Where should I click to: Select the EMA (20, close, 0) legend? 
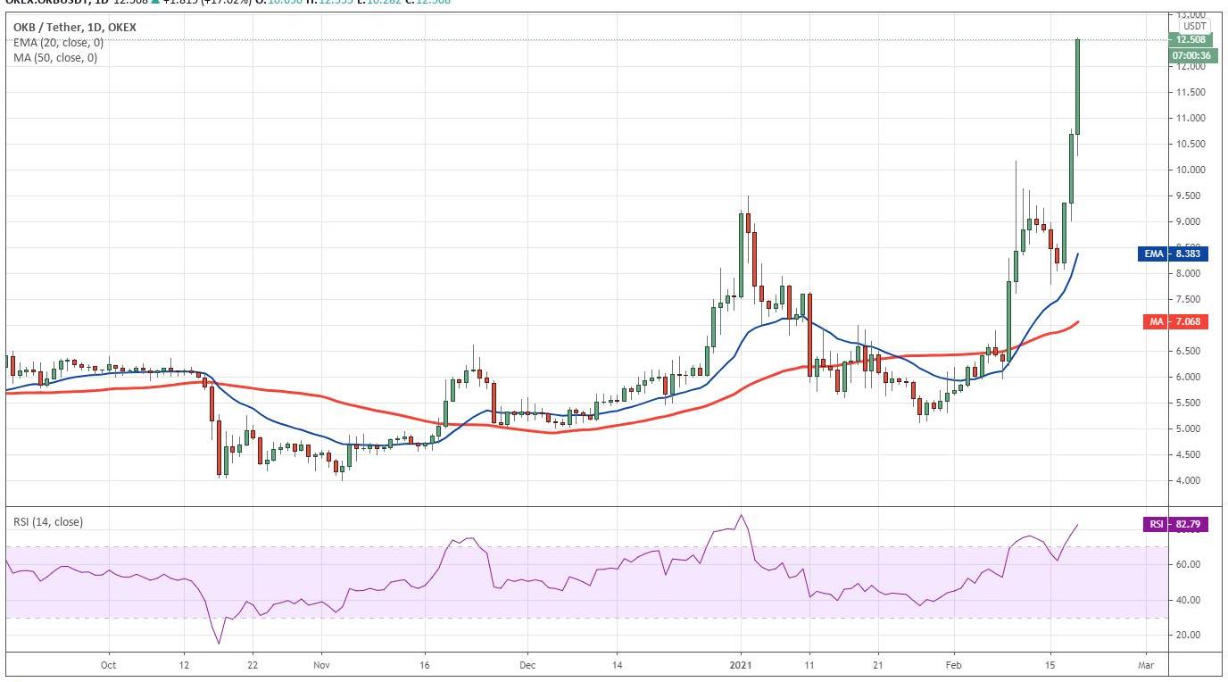tap(59, 43)
